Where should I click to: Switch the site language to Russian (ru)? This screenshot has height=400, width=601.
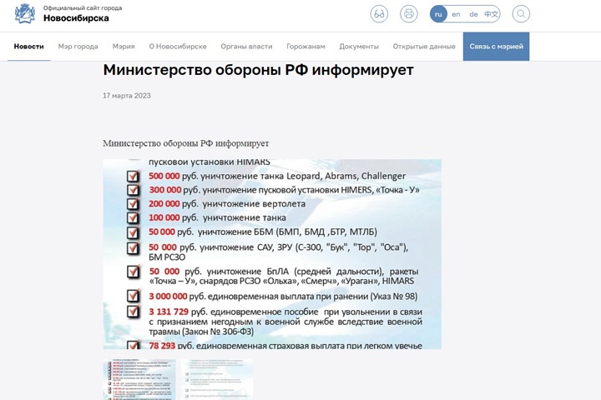click(438, 14)
